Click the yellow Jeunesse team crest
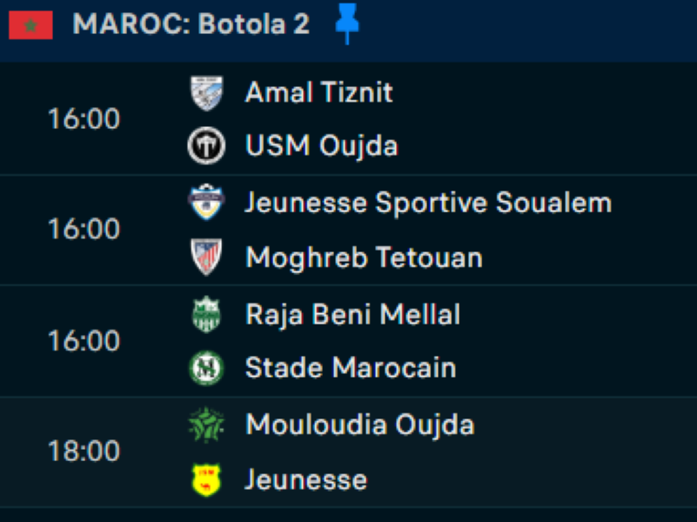This screenshot has height=522, width=697. point(206,479)
